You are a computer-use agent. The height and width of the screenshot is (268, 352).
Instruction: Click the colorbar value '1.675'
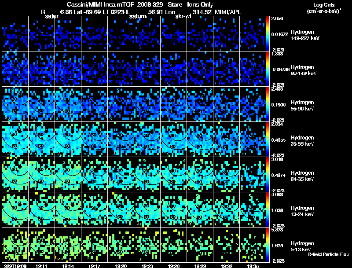click(x=277, y=246)
